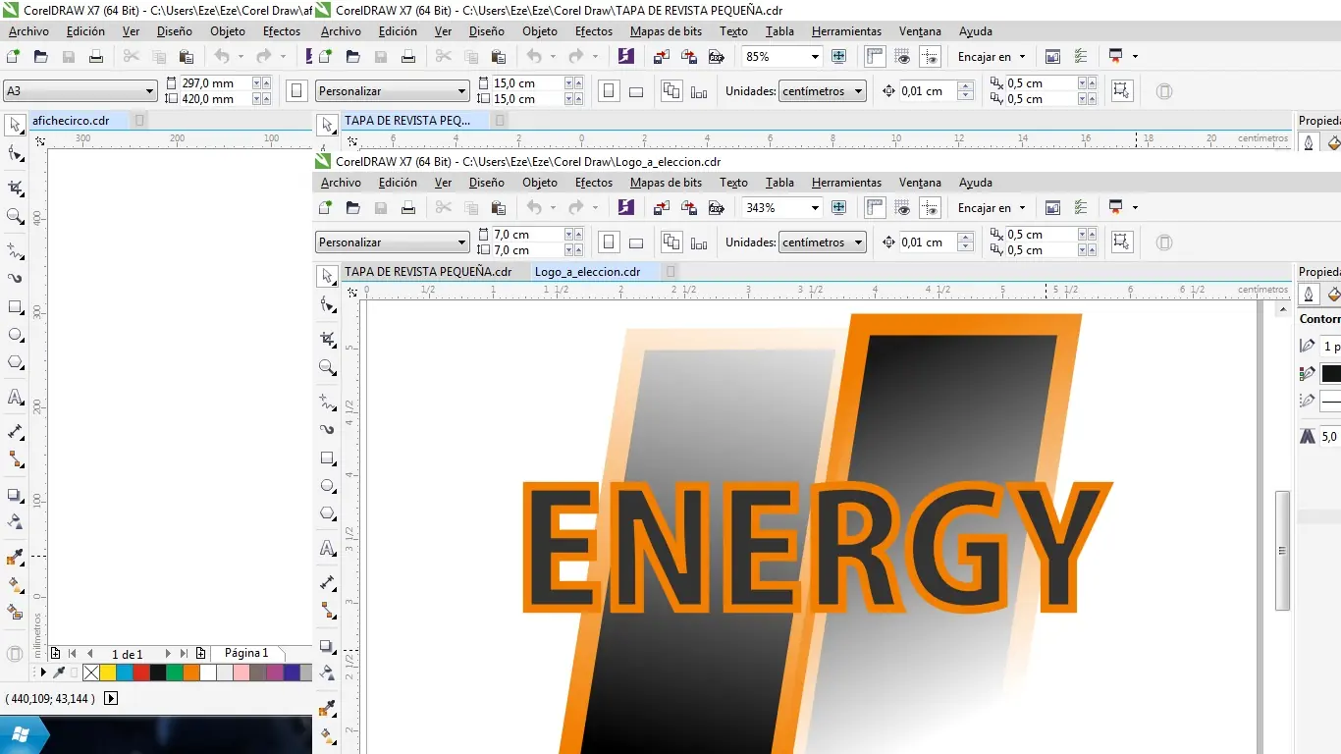
Task: Select Shape tool in Logo_a_eleccion window
Action: (328, 305)
